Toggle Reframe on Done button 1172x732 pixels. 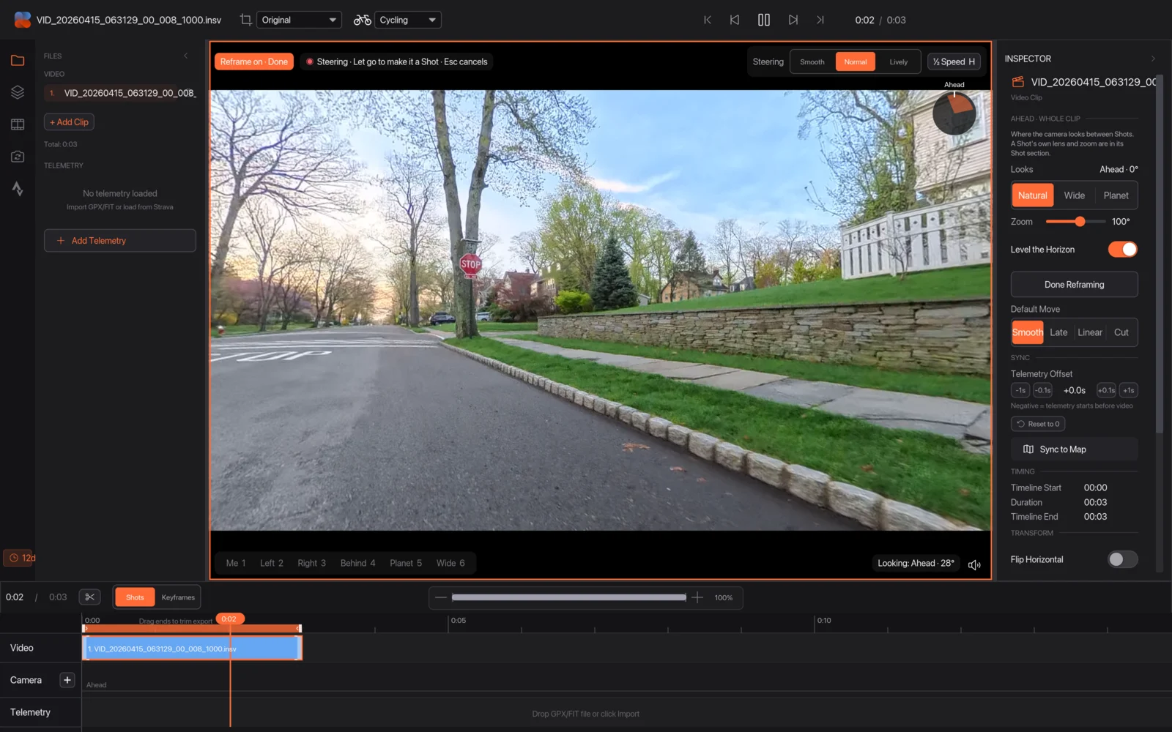[x=253, y=61]
